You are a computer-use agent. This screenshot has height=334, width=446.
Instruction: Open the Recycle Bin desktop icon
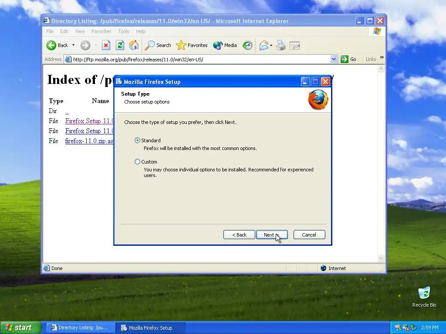pos(424,297)
